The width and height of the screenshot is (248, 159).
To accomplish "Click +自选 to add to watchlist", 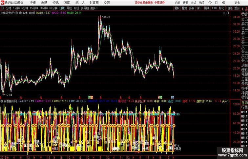I will [229, 8].
